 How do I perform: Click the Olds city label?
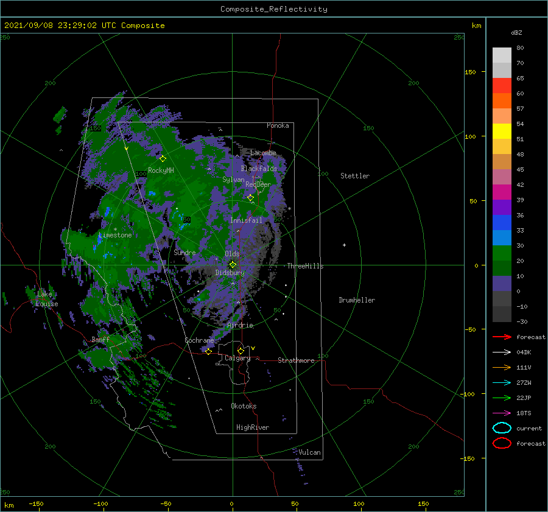(232, 254)
